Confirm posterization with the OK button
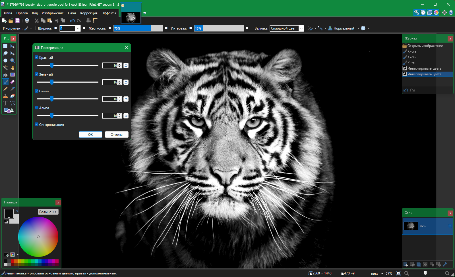The image size is (455, 277). click(90, 135)
